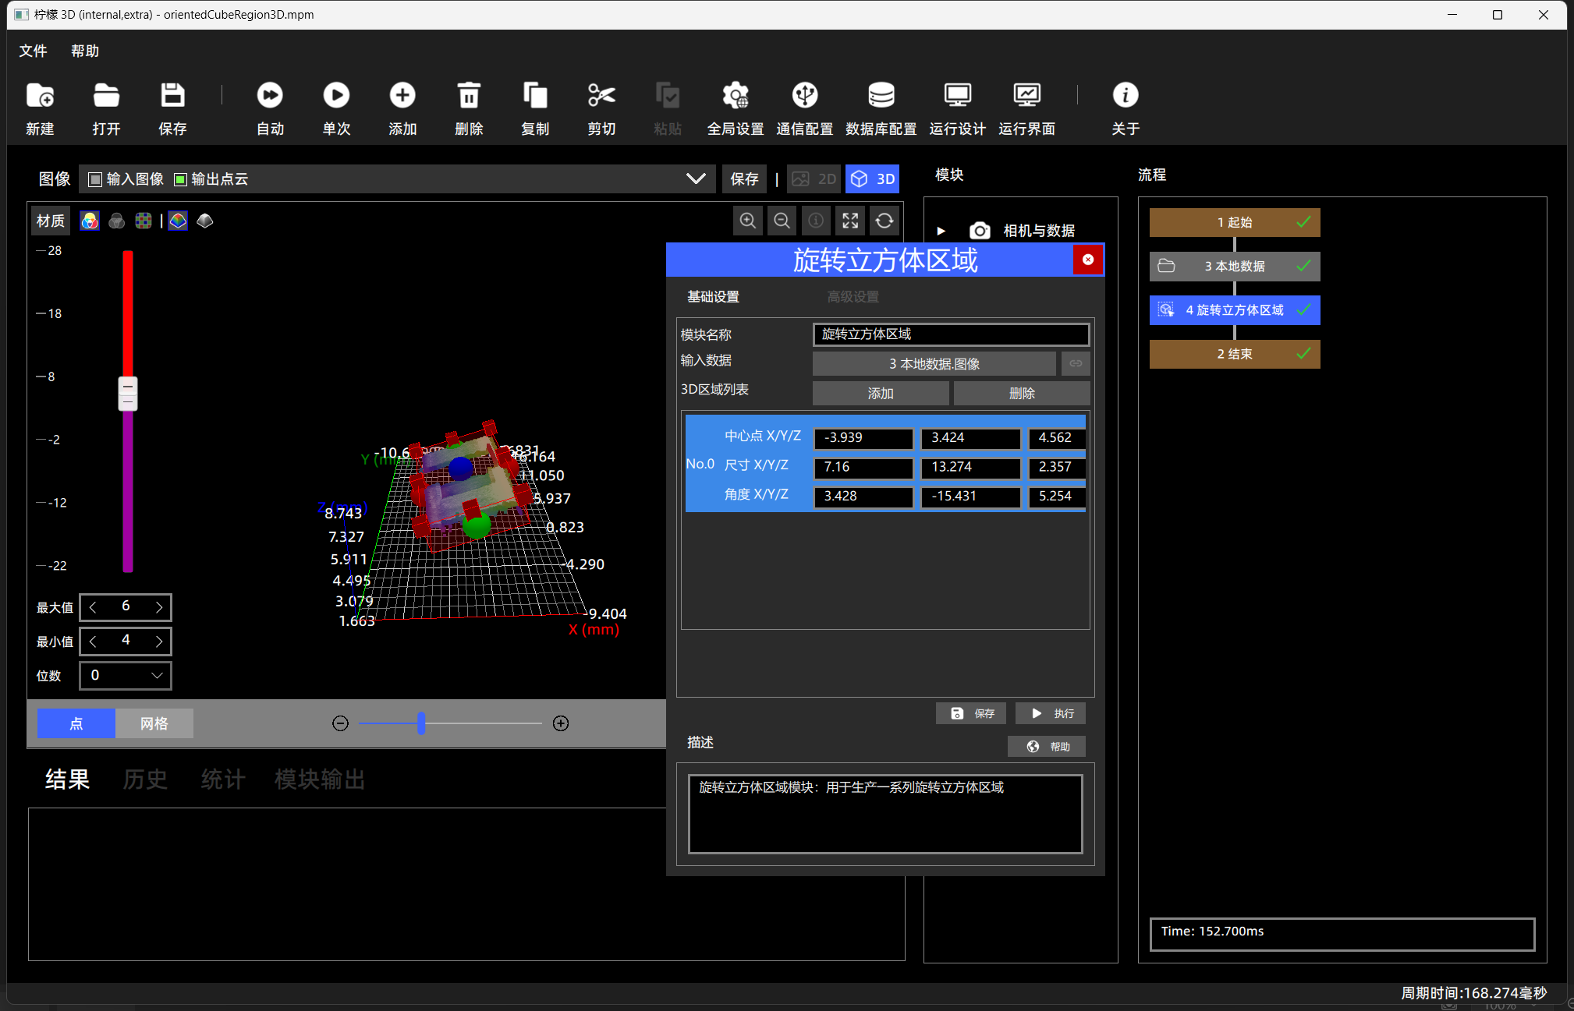The width and height of the screenshot is (1574, 1011).
Task: Start automatic run with 自动 icon
Action: click(x=270, y=95)
